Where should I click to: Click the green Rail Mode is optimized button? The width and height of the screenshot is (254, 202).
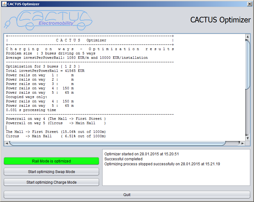(51, 161)
